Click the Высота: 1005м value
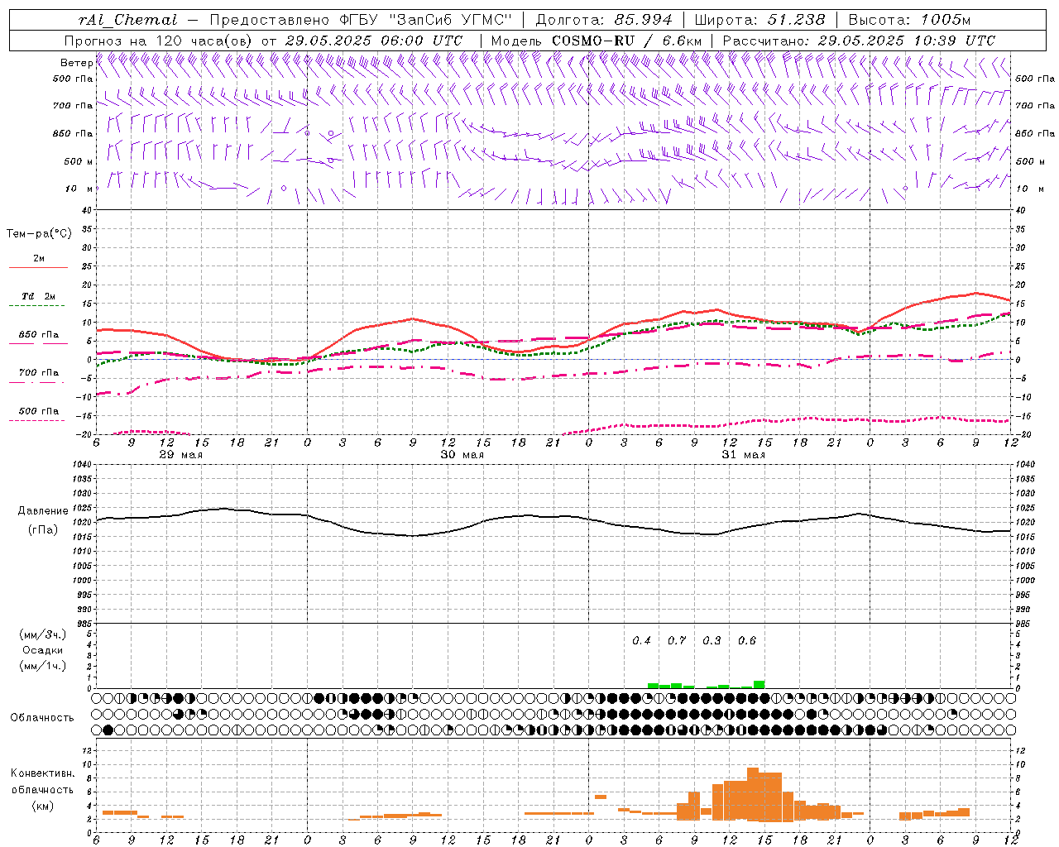The image size is (1059, 847). tap(909, 20)
